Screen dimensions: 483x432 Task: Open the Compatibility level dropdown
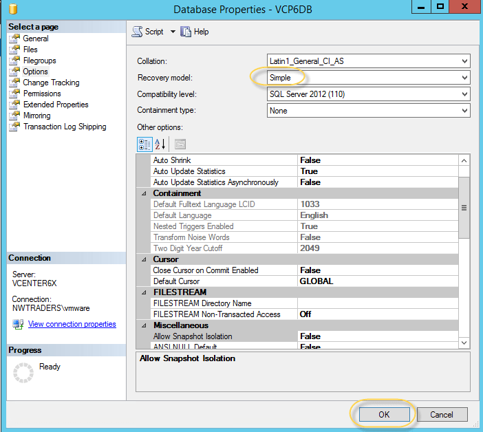pos(464,94)
